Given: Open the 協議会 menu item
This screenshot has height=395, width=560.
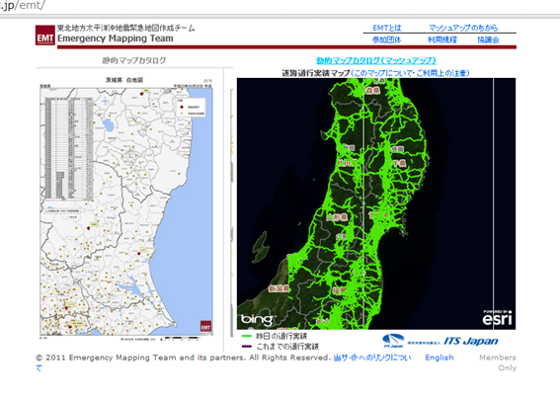Looking at the screenshot, I should coord(488,39).
